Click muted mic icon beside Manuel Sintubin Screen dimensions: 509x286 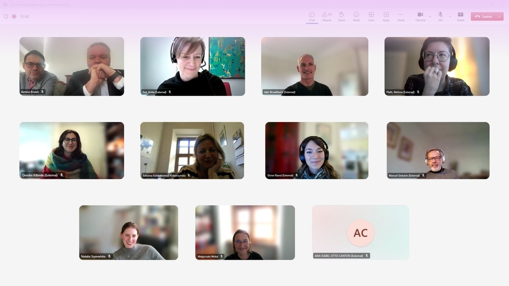coord(423,175)
